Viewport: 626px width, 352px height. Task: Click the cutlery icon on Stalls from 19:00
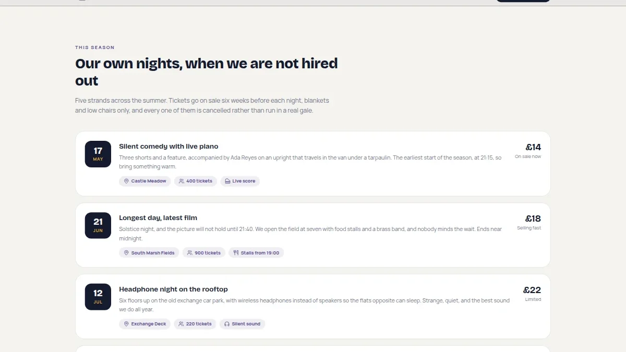pos(236,252)
